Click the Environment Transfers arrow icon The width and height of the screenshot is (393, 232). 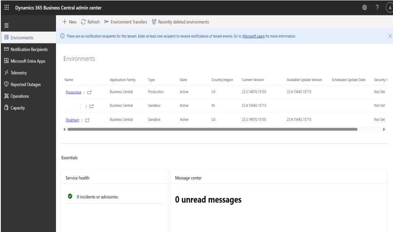click(x=106, y=22)
